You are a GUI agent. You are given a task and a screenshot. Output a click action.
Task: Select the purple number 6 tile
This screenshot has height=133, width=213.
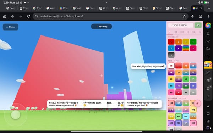tap(179, 49)
